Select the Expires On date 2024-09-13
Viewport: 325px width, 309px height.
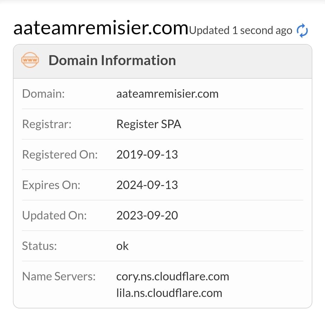(x=147, y=185)
